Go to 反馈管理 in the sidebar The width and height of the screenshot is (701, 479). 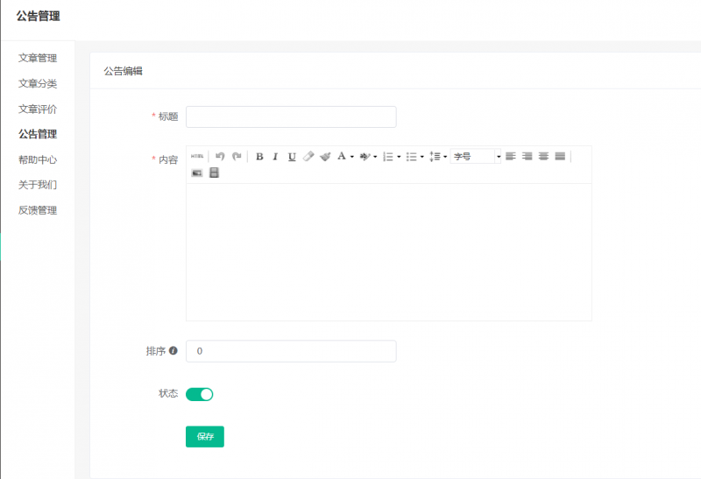tap(38, 211)
